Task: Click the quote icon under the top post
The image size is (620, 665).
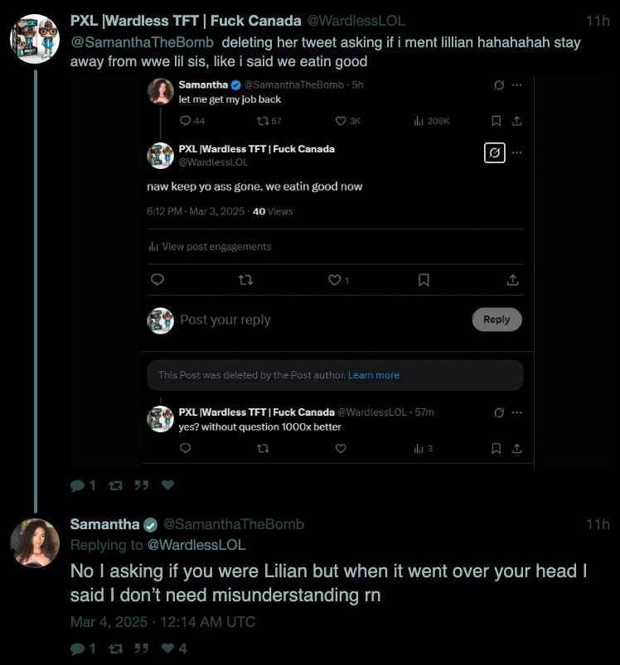Action: point(142,485)
